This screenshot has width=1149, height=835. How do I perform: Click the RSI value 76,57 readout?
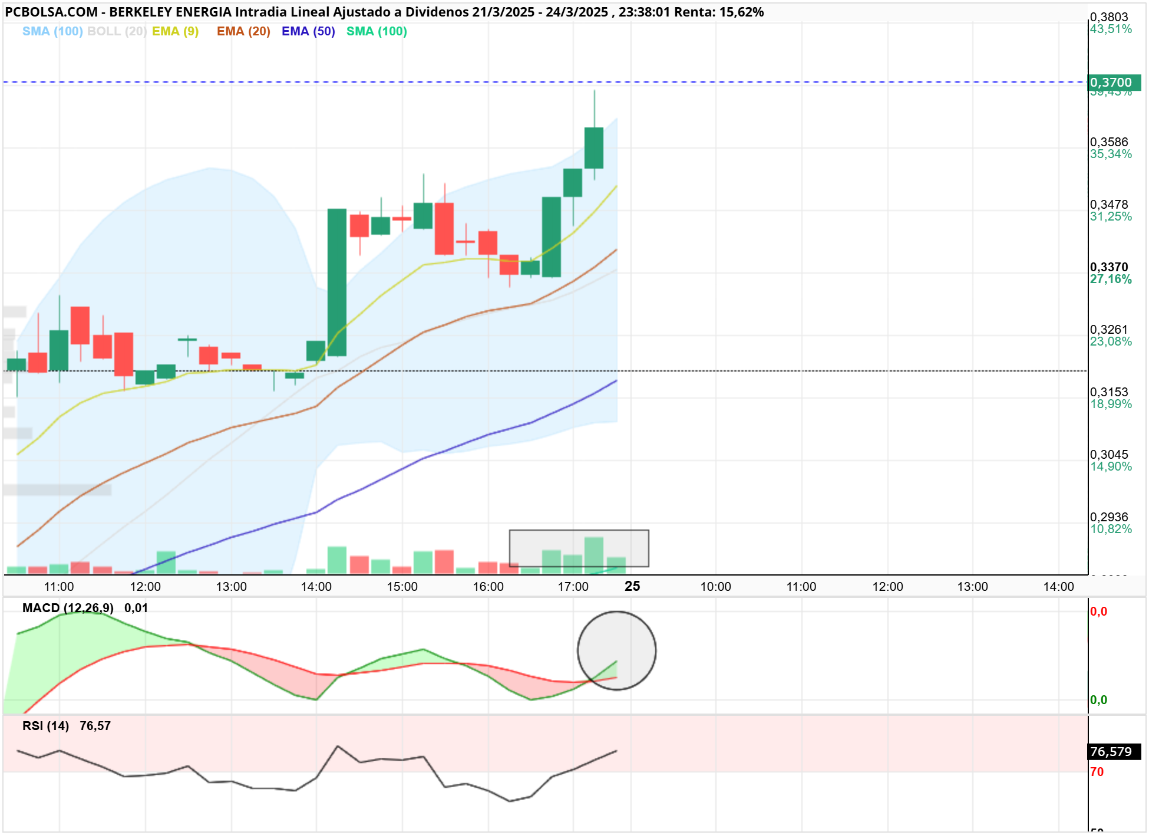pyautogui.click(x=95, y=726)
